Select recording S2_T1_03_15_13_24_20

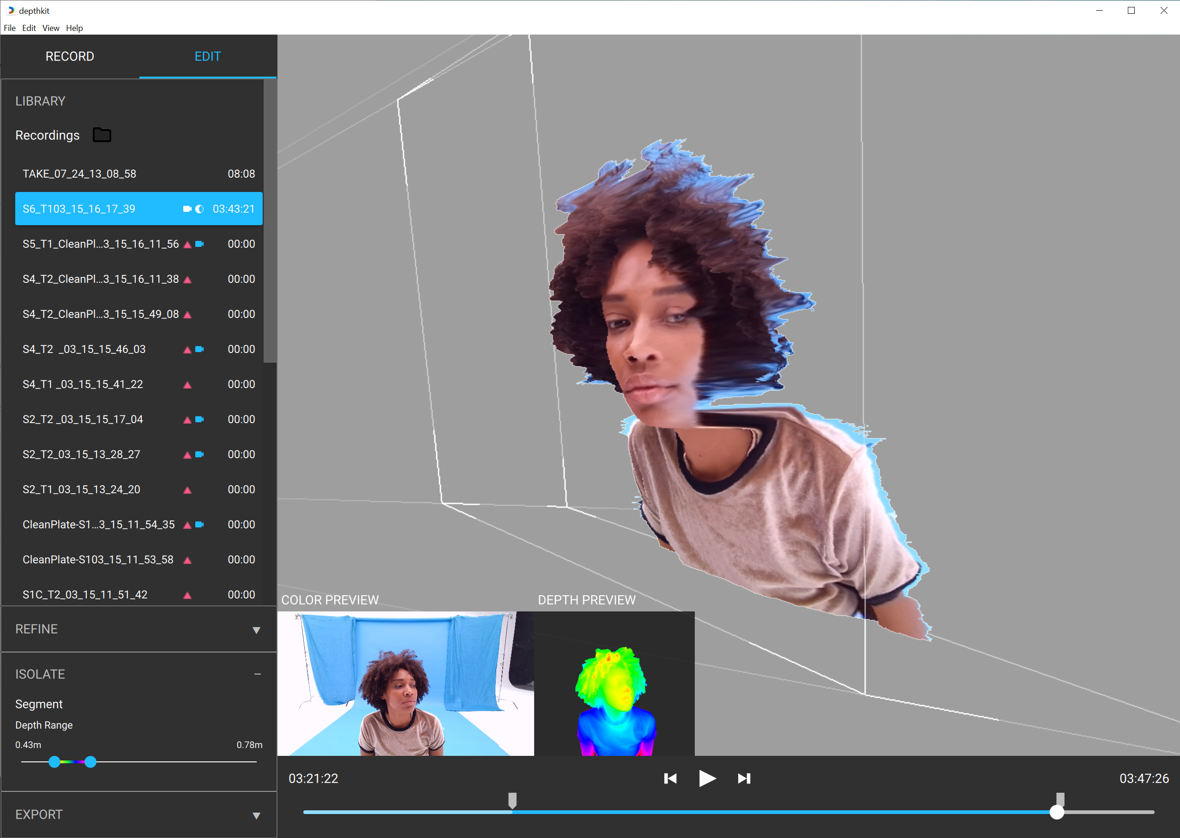click(82, 489)
